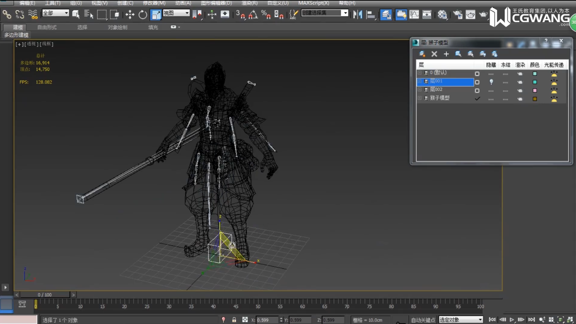
Task: Click the viewport [透视] view label
Action: (x=31, y=44)
